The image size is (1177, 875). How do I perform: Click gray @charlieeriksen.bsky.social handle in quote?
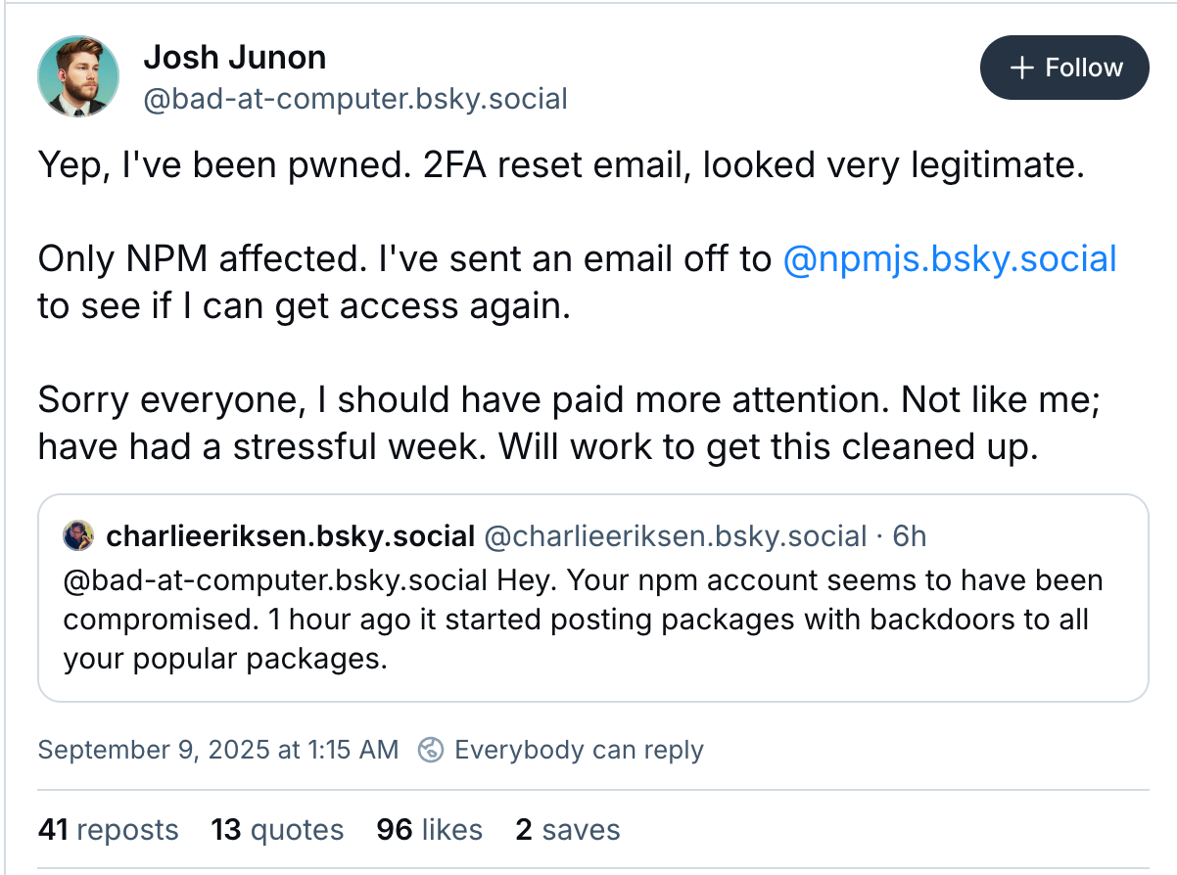[x=676, y=536]
